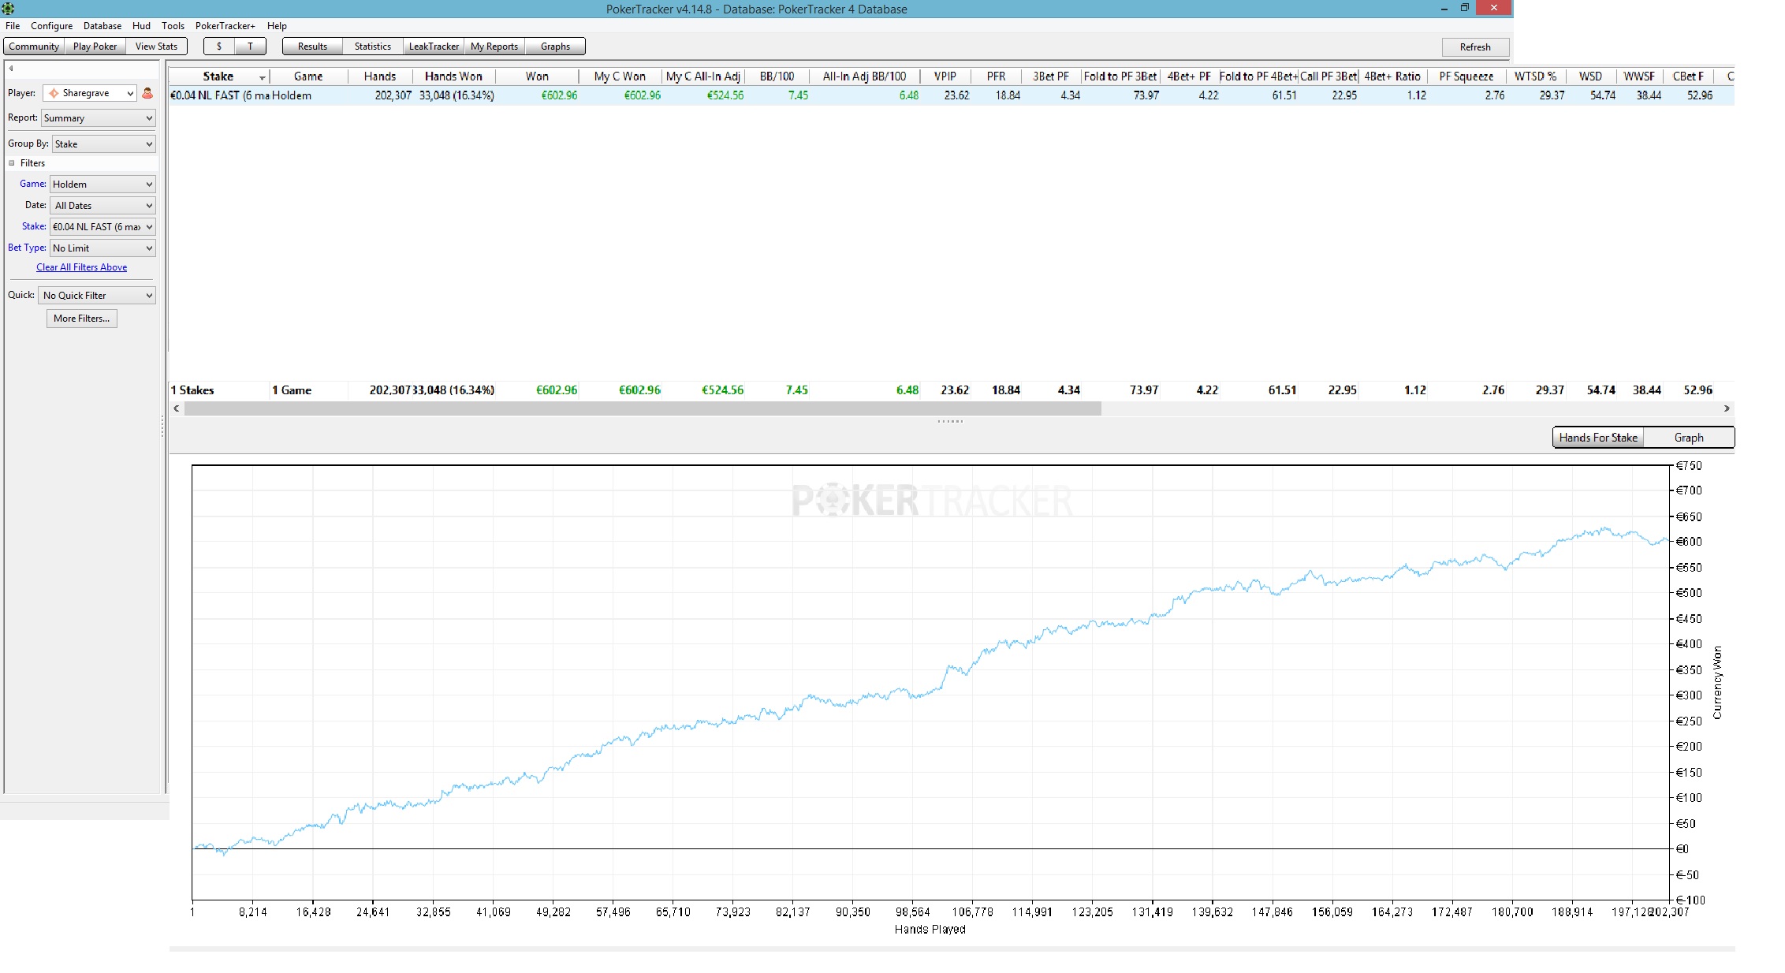Open the PokerTracker+ menu
The height and width of the screenshot is (973, 1785).
225,26
